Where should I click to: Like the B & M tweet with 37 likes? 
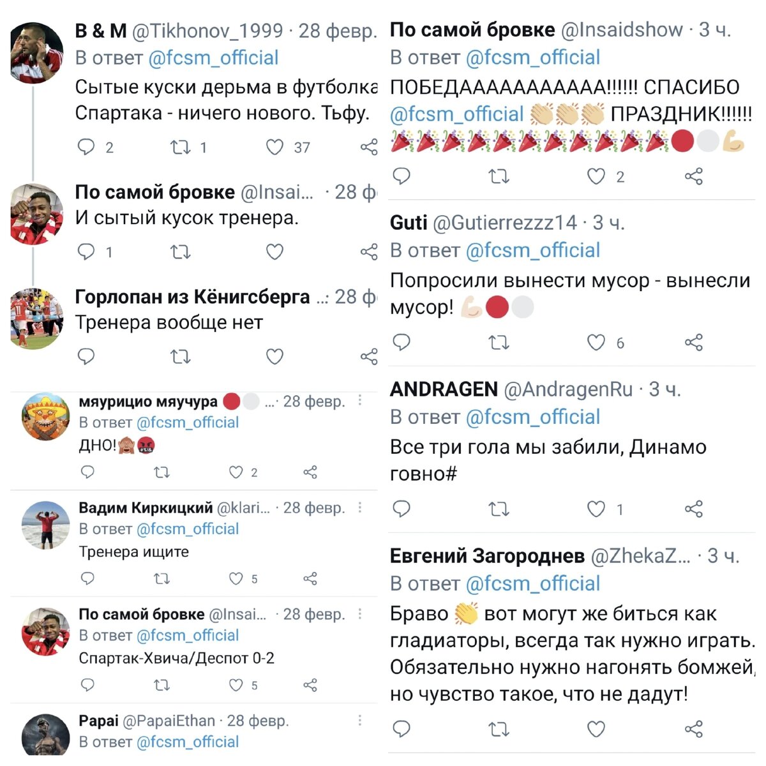coord(274,147)
